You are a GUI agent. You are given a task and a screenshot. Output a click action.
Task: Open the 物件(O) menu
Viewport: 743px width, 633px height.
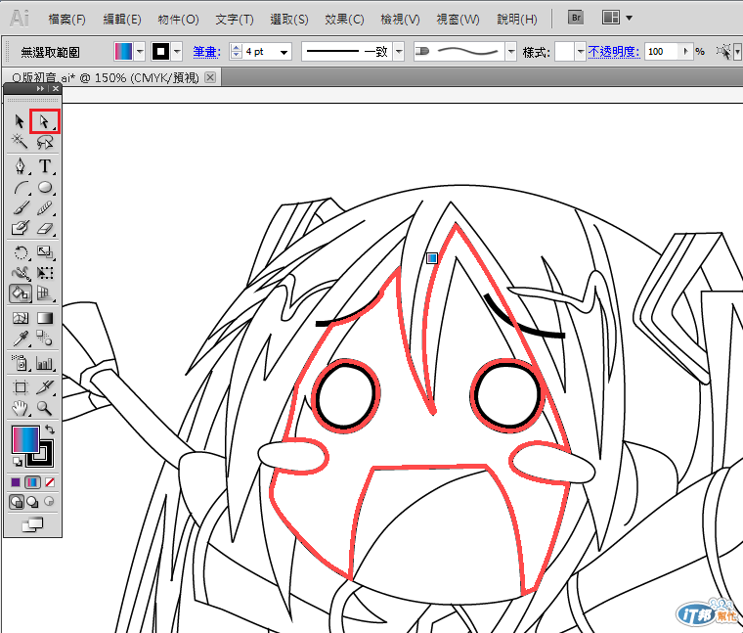[x=178, y=20]
